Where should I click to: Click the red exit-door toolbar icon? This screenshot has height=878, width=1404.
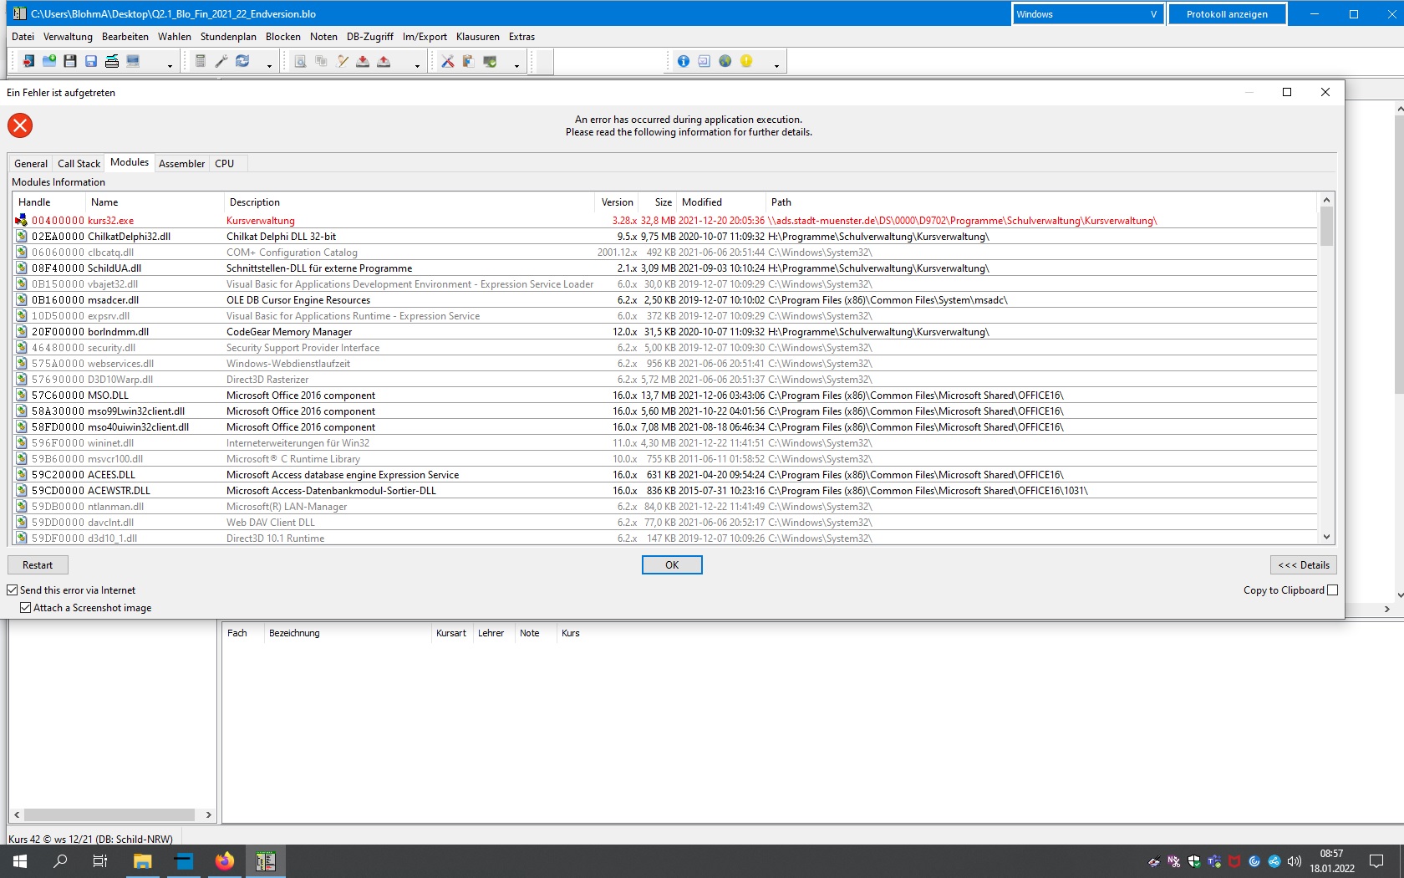(x=28, y=61)
